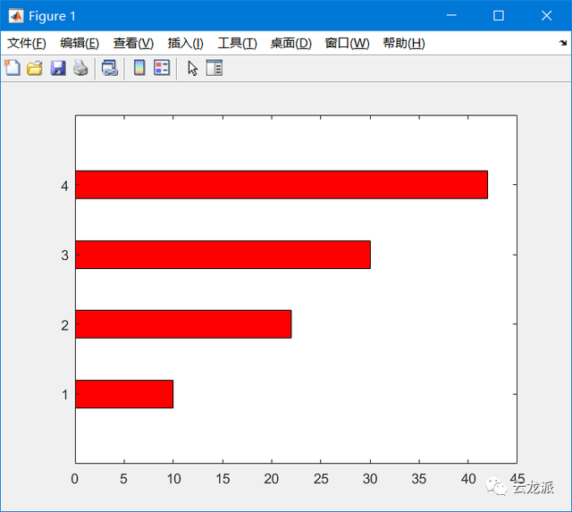572x512 pixels.
Task: Select the red bar labeled 4
Action: (282, 185)
